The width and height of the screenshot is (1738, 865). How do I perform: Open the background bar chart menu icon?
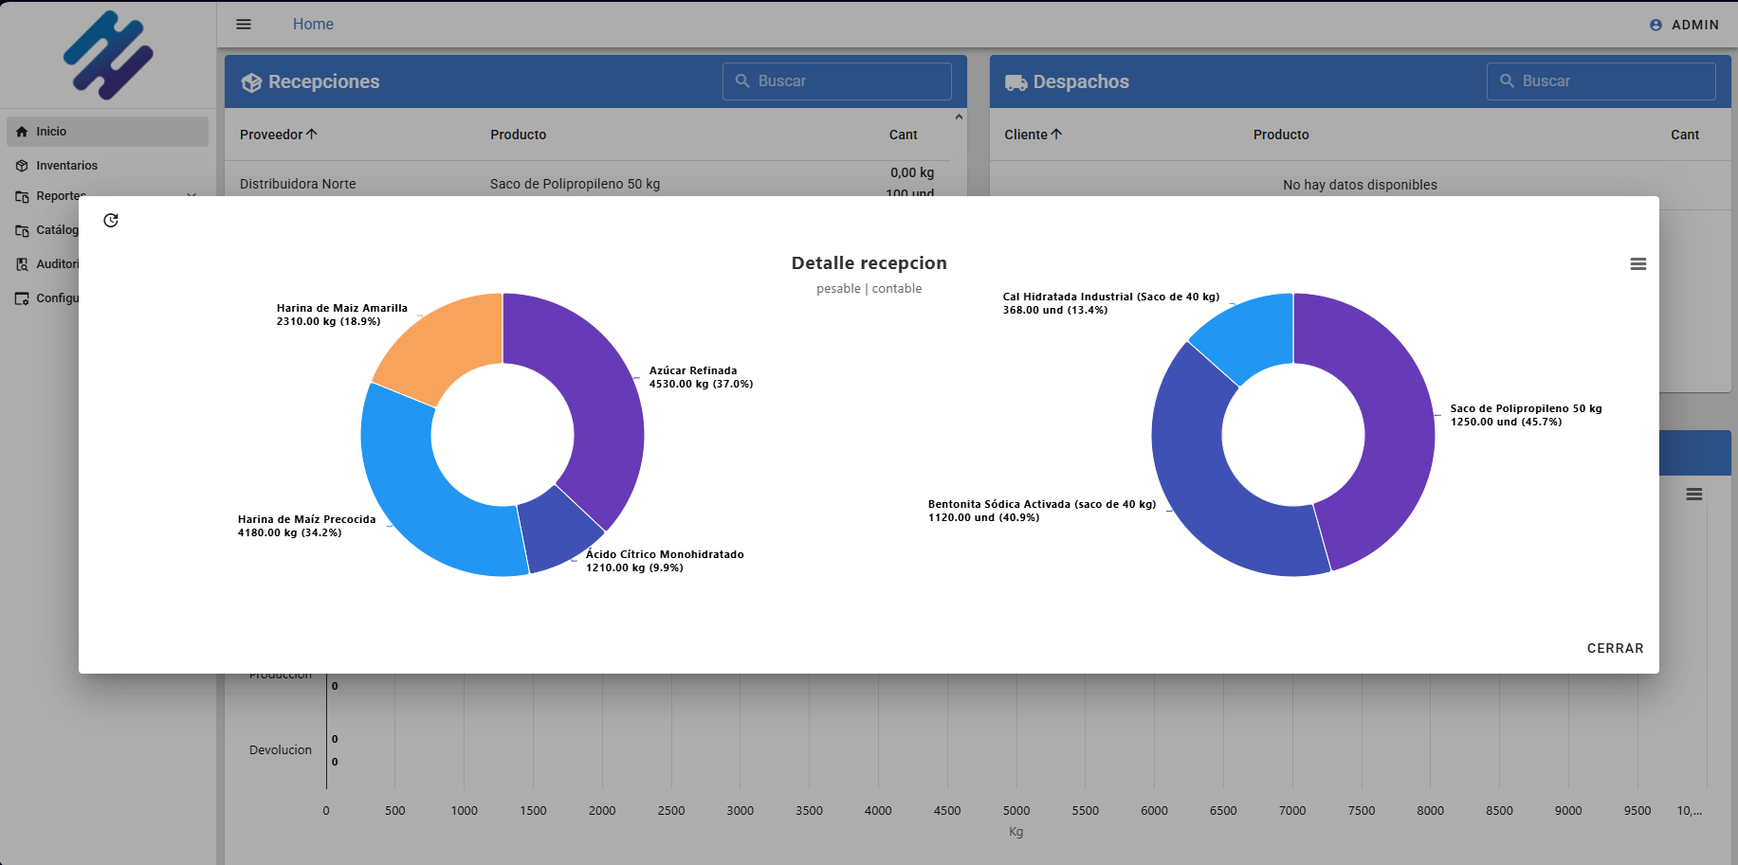pos(1693,495)
